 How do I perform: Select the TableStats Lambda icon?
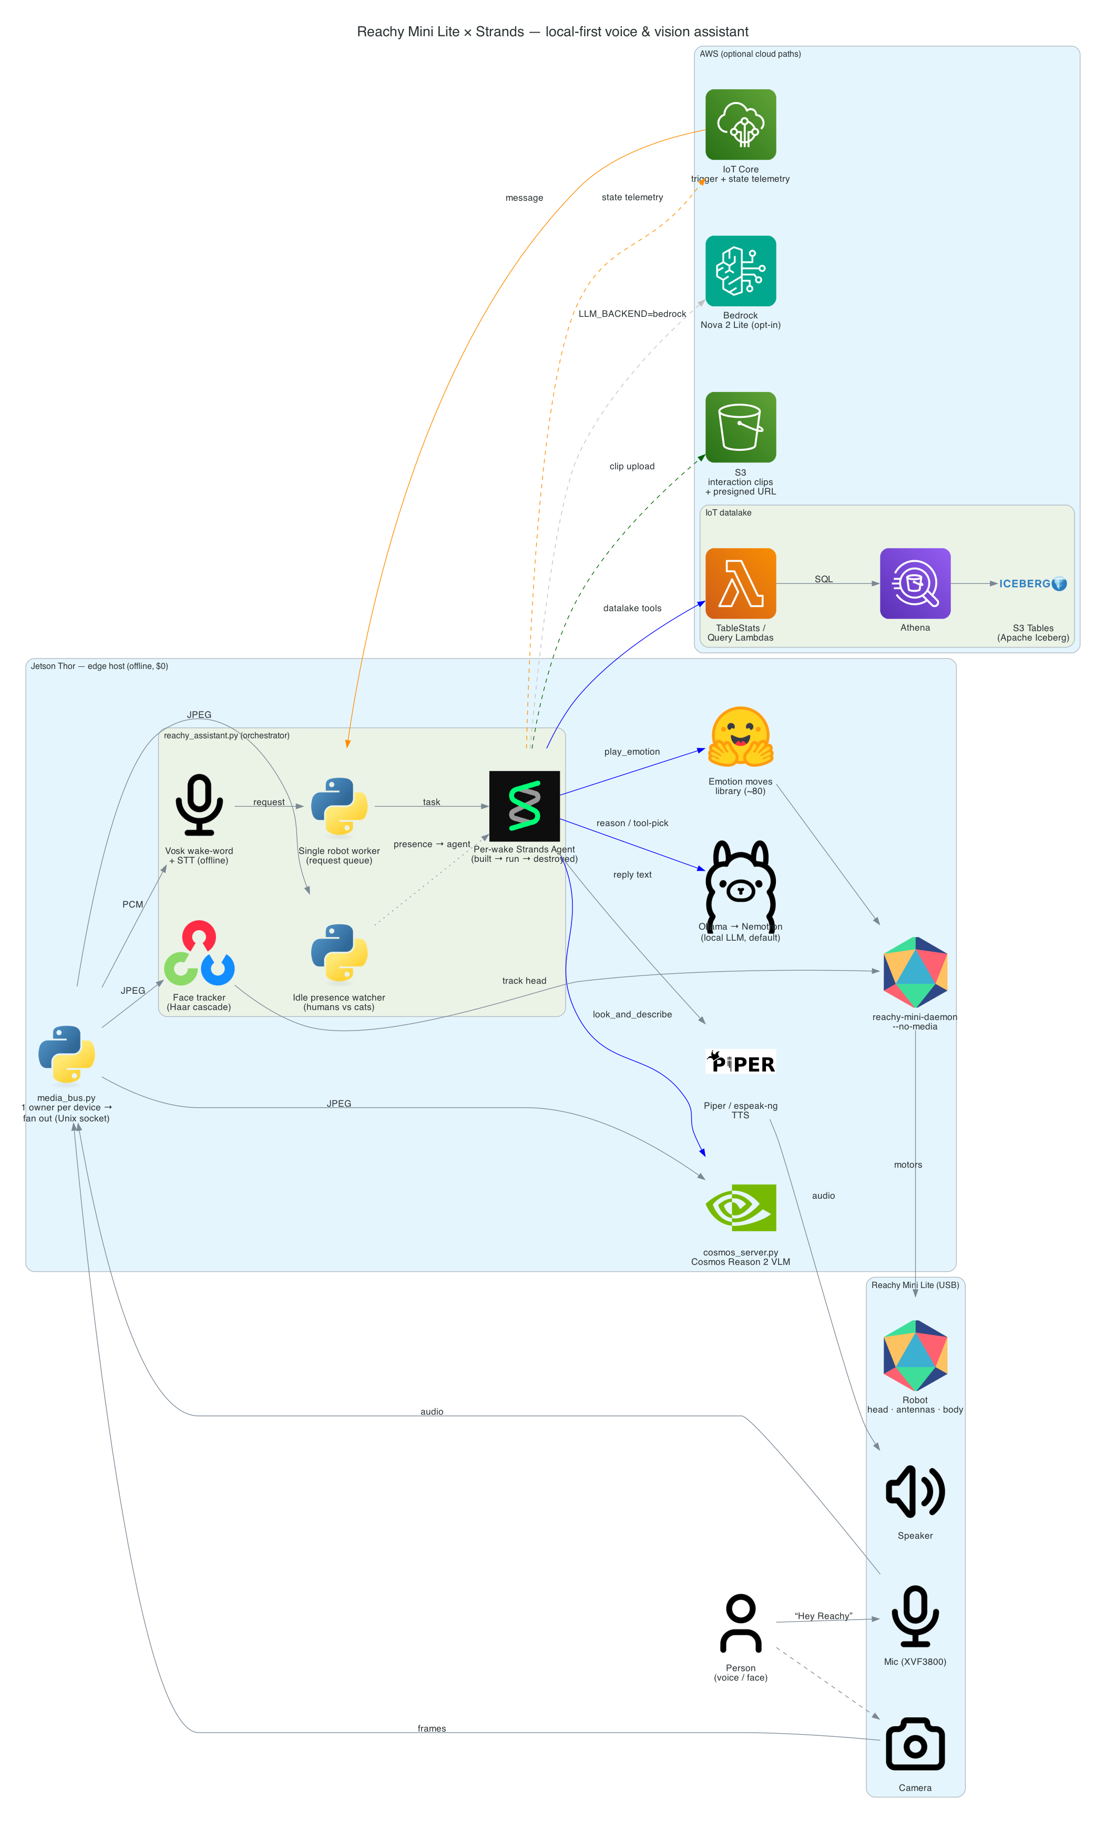coord(740,583)
